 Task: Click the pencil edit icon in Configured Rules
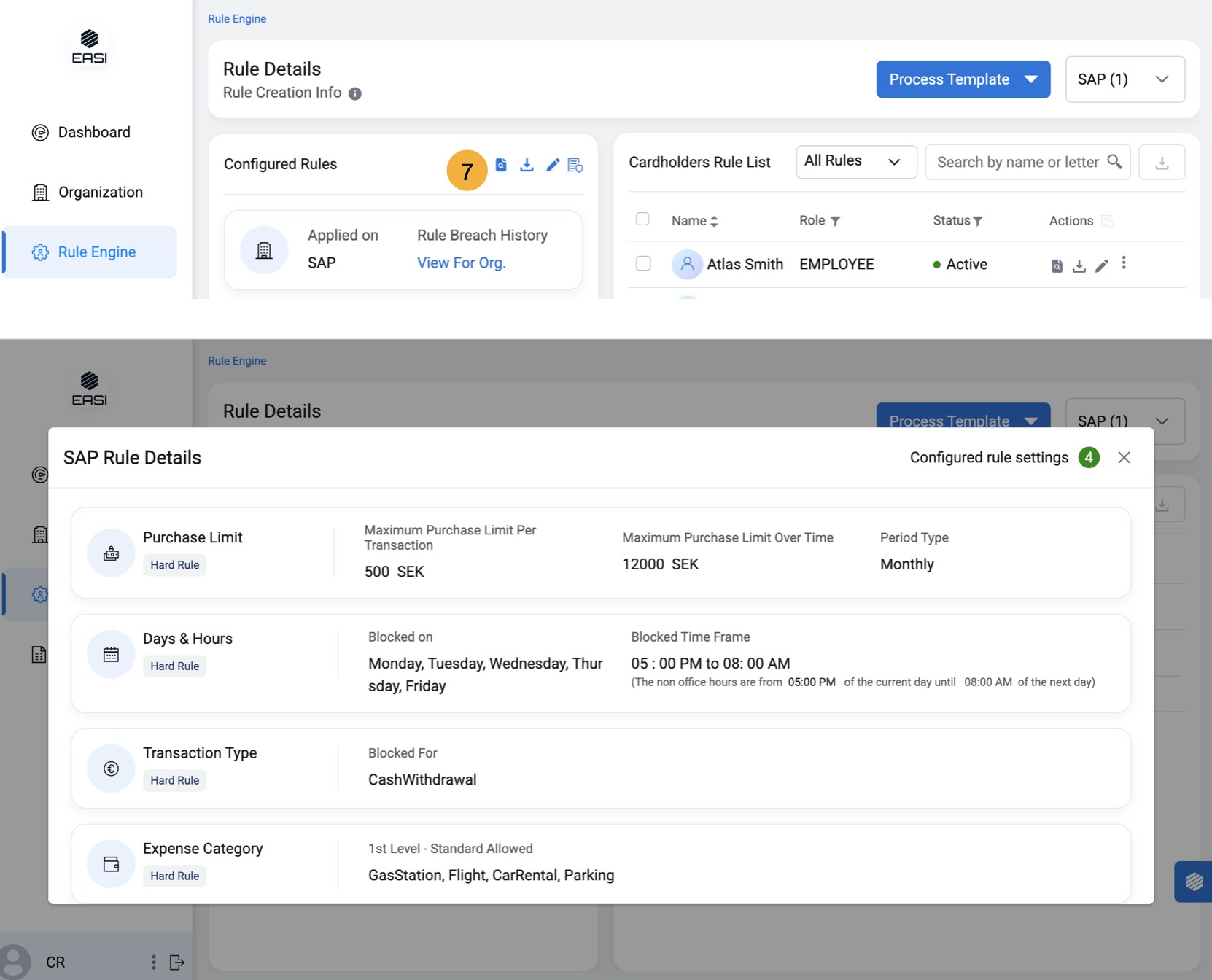pos(552,166)
